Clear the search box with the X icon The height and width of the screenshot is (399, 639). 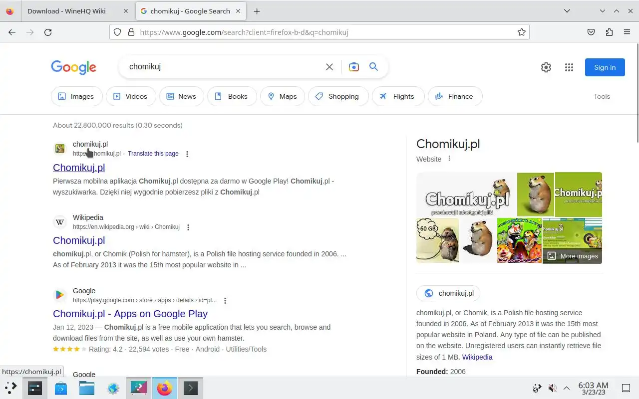329,67
